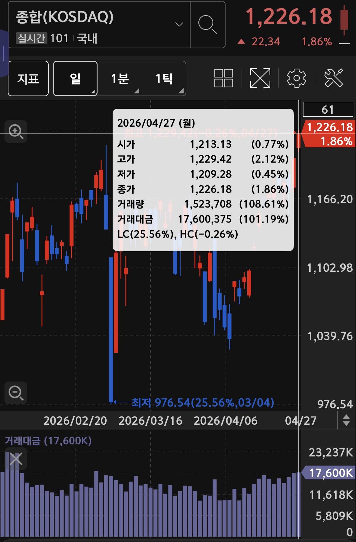Viewport: 356px width, 542px height.
Task: Open the 지표 indicators button
Action: pos(28,79)
